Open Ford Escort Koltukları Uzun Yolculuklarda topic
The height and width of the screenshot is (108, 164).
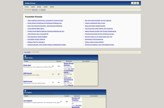point(99,45)
